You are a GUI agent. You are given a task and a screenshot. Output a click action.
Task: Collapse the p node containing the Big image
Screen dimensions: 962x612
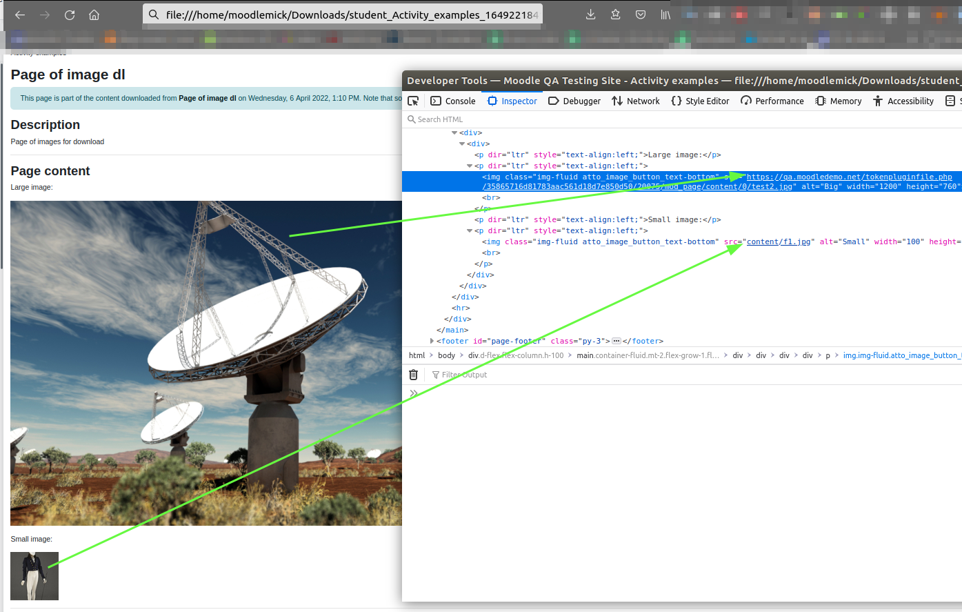tap(470, 166)
